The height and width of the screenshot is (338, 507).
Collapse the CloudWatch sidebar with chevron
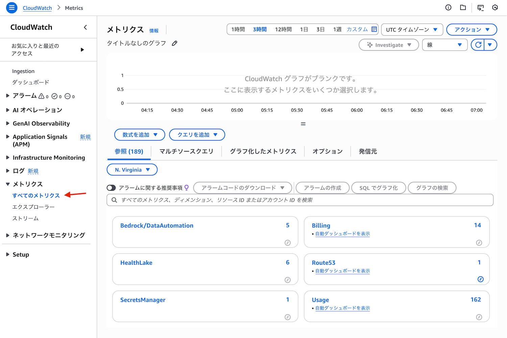[x=85, y=27]
